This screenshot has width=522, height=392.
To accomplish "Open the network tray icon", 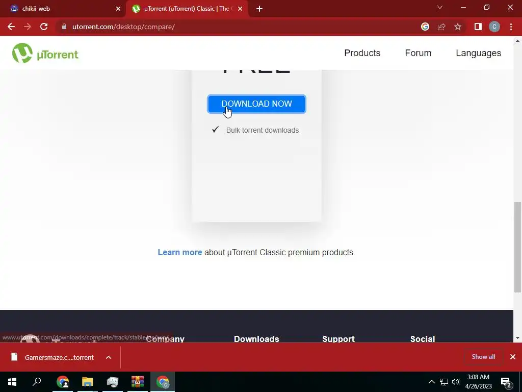I will [x=444, y=382].
